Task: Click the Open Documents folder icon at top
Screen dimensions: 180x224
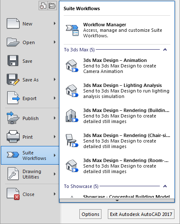Action: point(52,6)
